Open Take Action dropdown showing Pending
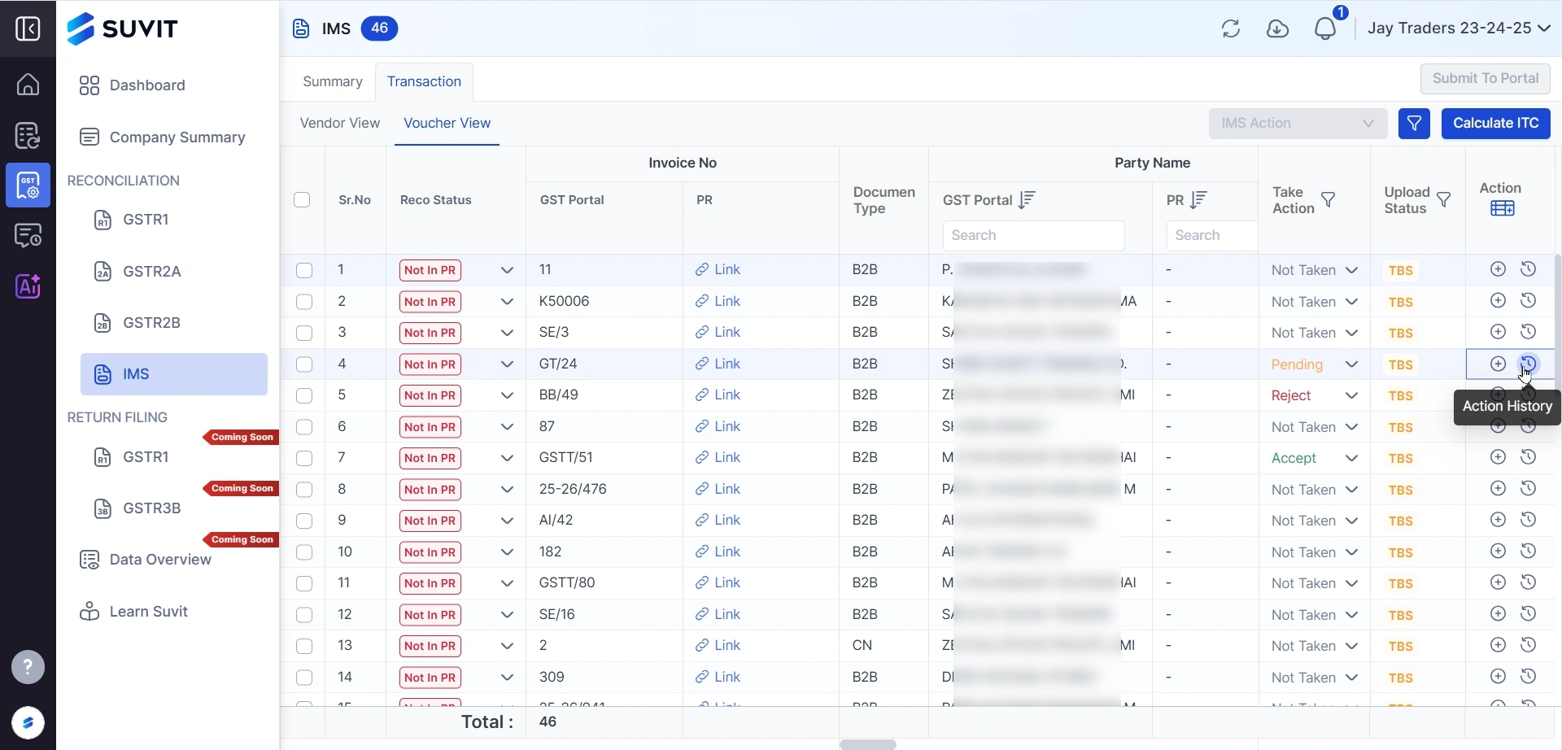1562x750 pixels. point(1315,364)
